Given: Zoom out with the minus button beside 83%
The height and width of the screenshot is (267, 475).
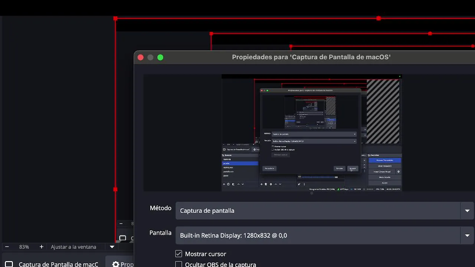Looking at the screenshot, I should pos(7,247).
